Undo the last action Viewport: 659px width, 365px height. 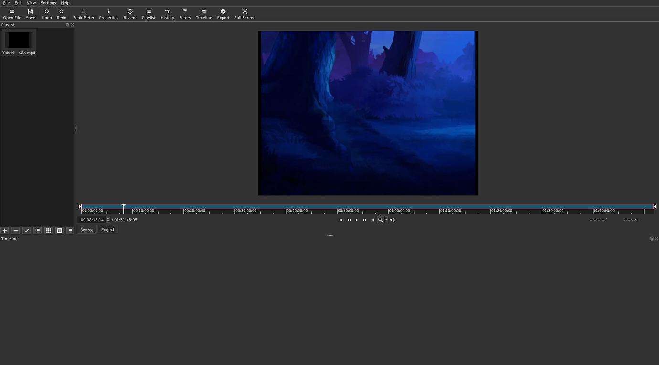pos(47,14)
